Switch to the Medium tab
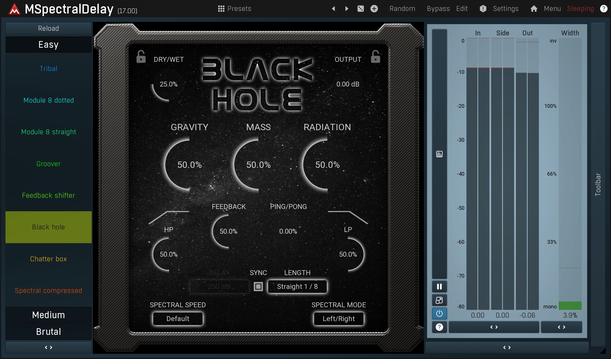The width and height of the screenshot is (611, 359). (48, 315)
